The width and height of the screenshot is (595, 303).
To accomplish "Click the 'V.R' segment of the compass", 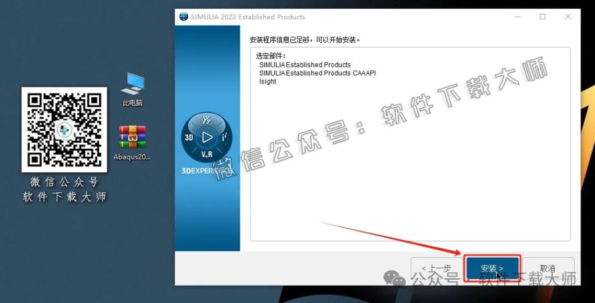I will pos(207,154).
